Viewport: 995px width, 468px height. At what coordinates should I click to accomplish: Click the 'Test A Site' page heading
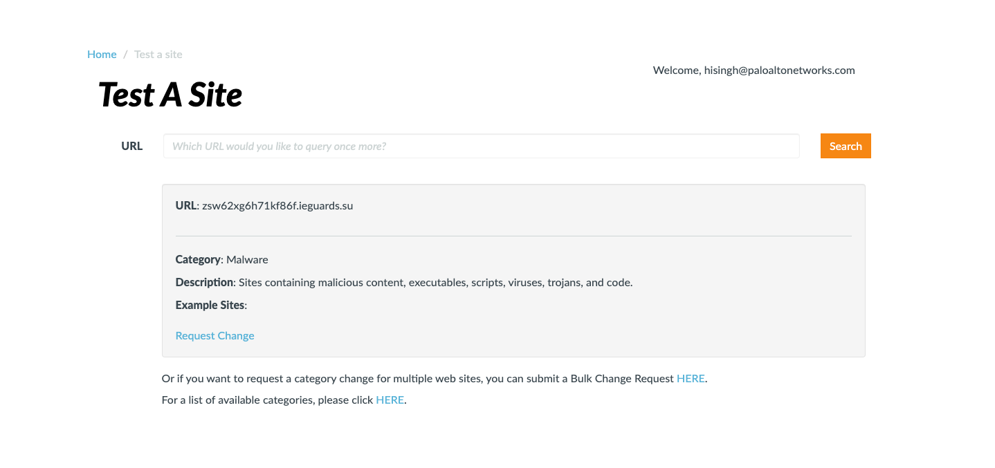(x=170, y=95)
